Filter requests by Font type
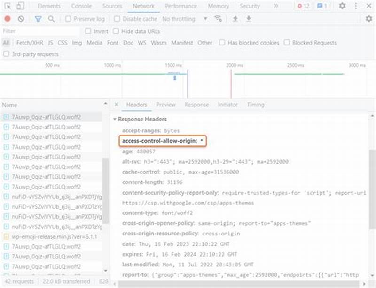This screenshot has width=376, height=288. 113,43
